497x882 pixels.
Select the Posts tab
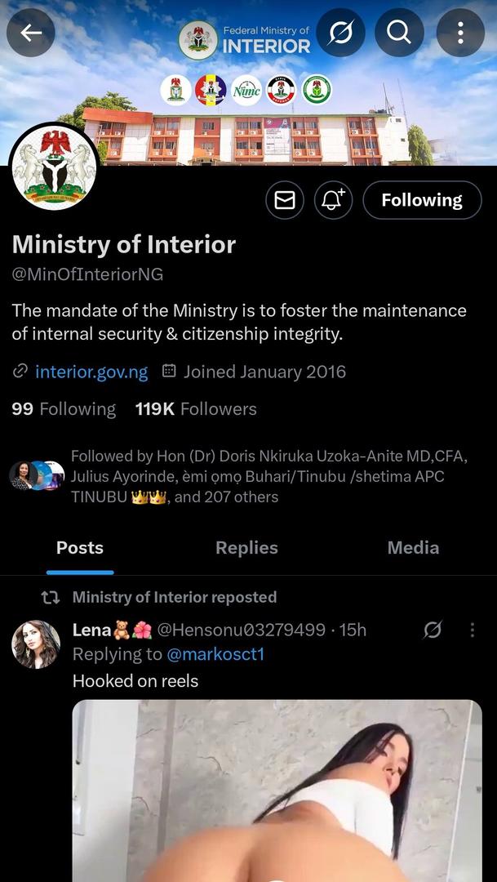click(80, 548)
